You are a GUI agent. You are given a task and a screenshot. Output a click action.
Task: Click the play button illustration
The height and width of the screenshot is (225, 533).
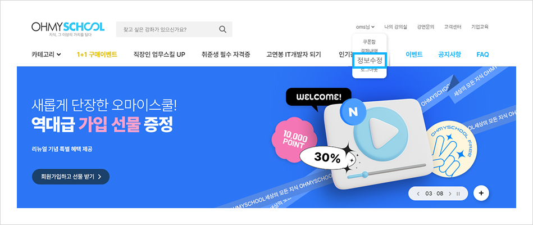380,132
